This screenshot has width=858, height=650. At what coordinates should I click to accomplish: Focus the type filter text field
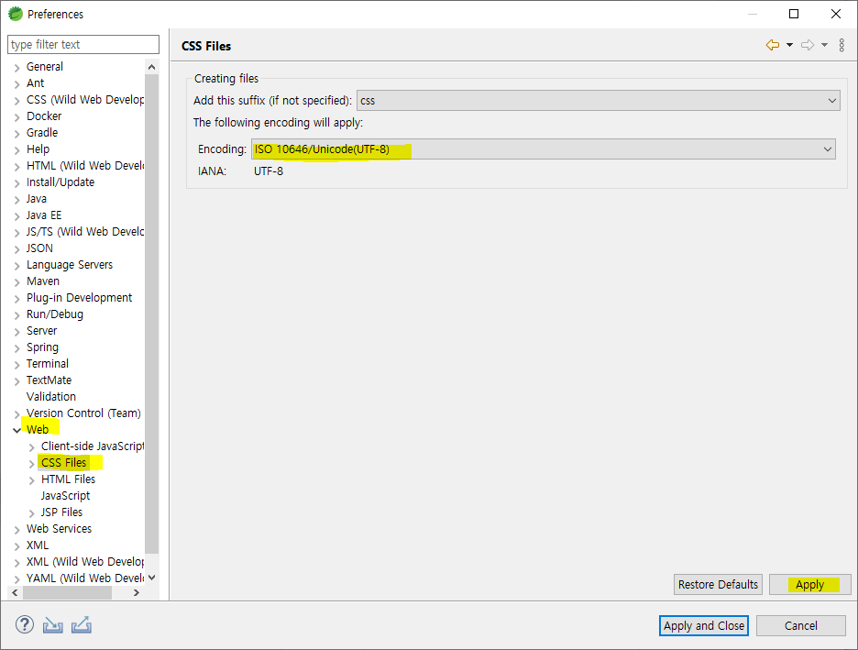pos(83,44)
